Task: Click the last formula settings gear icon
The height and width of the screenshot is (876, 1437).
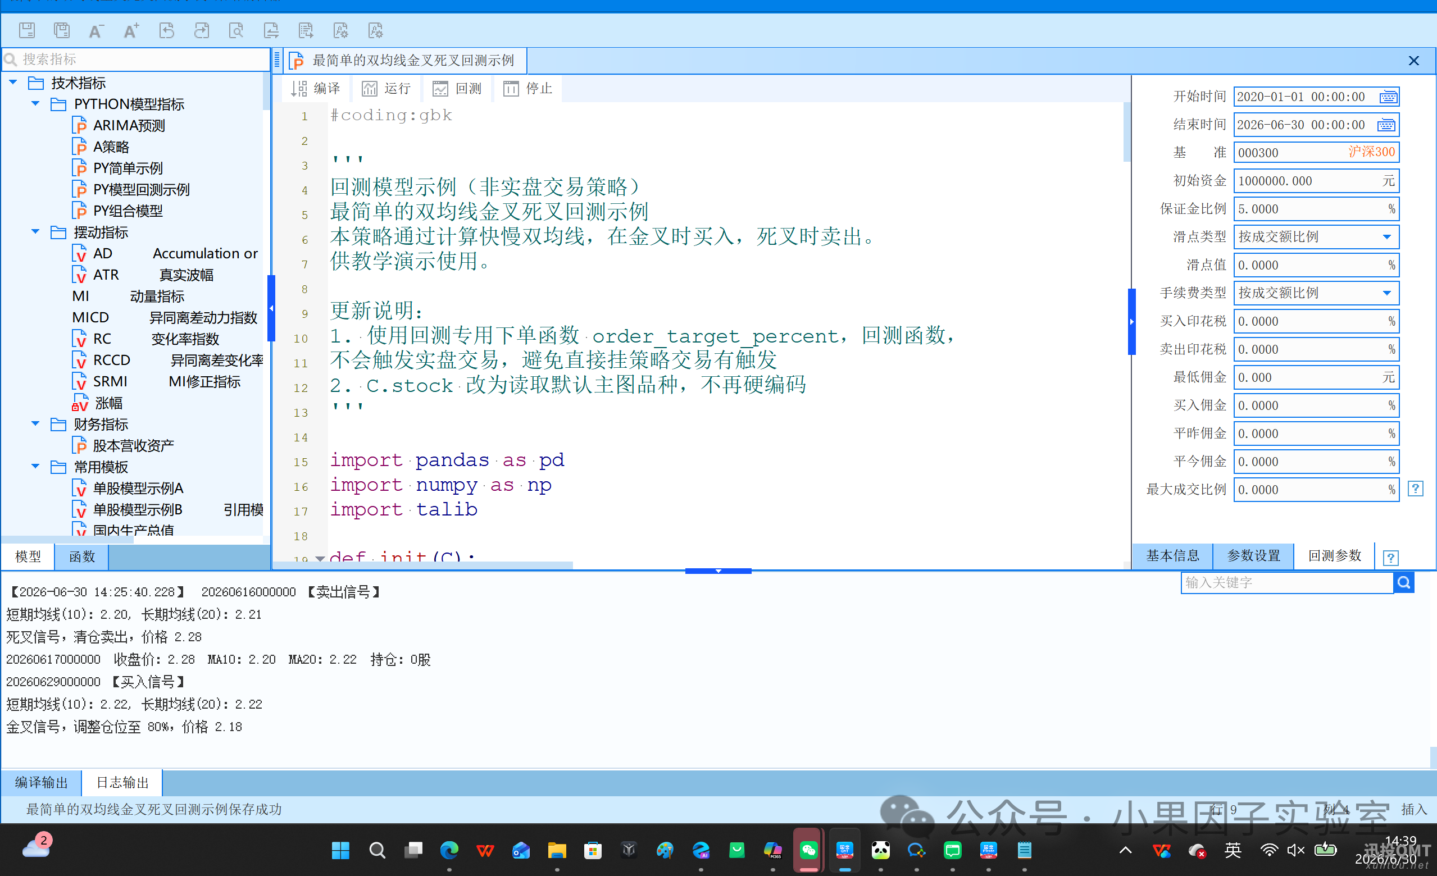Action: [376, 30]
